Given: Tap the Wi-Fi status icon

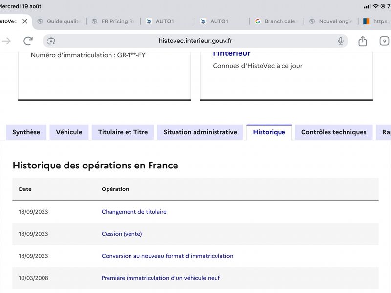Looking at the screenshot, I should pyautogui.click(x=375, y=6).
